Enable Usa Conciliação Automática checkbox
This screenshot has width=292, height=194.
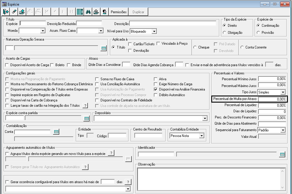pyautogui.click(x=97, y=84)
